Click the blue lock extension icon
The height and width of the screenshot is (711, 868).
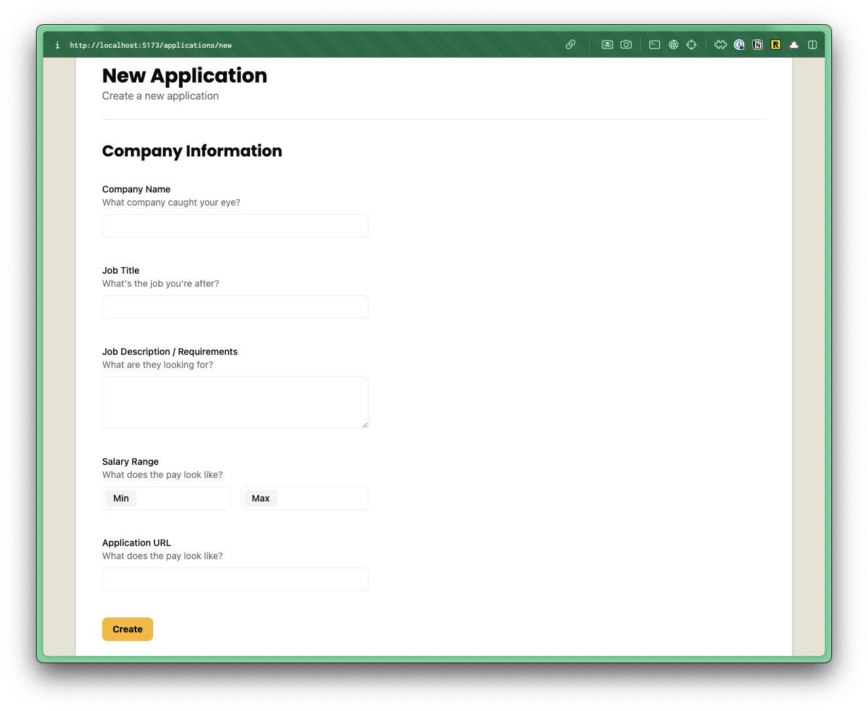pyautogui.click(x=739, y=45)
